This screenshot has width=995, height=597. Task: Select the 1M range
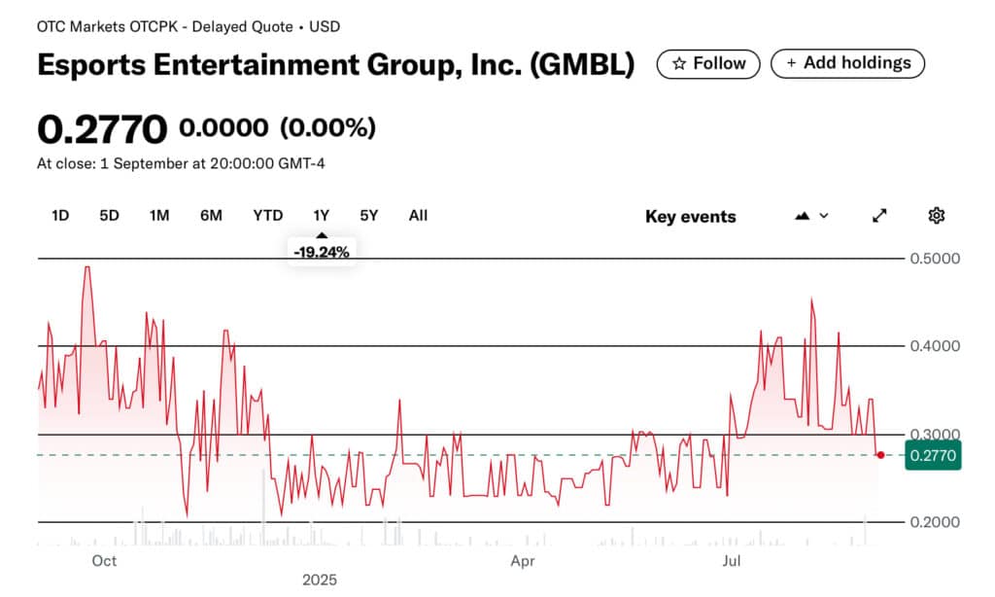coord(159,216)
